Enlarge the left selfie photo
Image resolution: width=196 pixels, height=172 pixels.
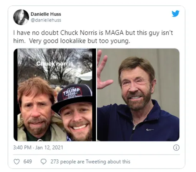tap(55, 95)
